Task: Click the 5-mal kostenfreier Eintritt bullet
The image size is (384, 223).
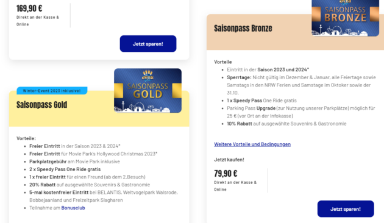Action: coord(104,196)
